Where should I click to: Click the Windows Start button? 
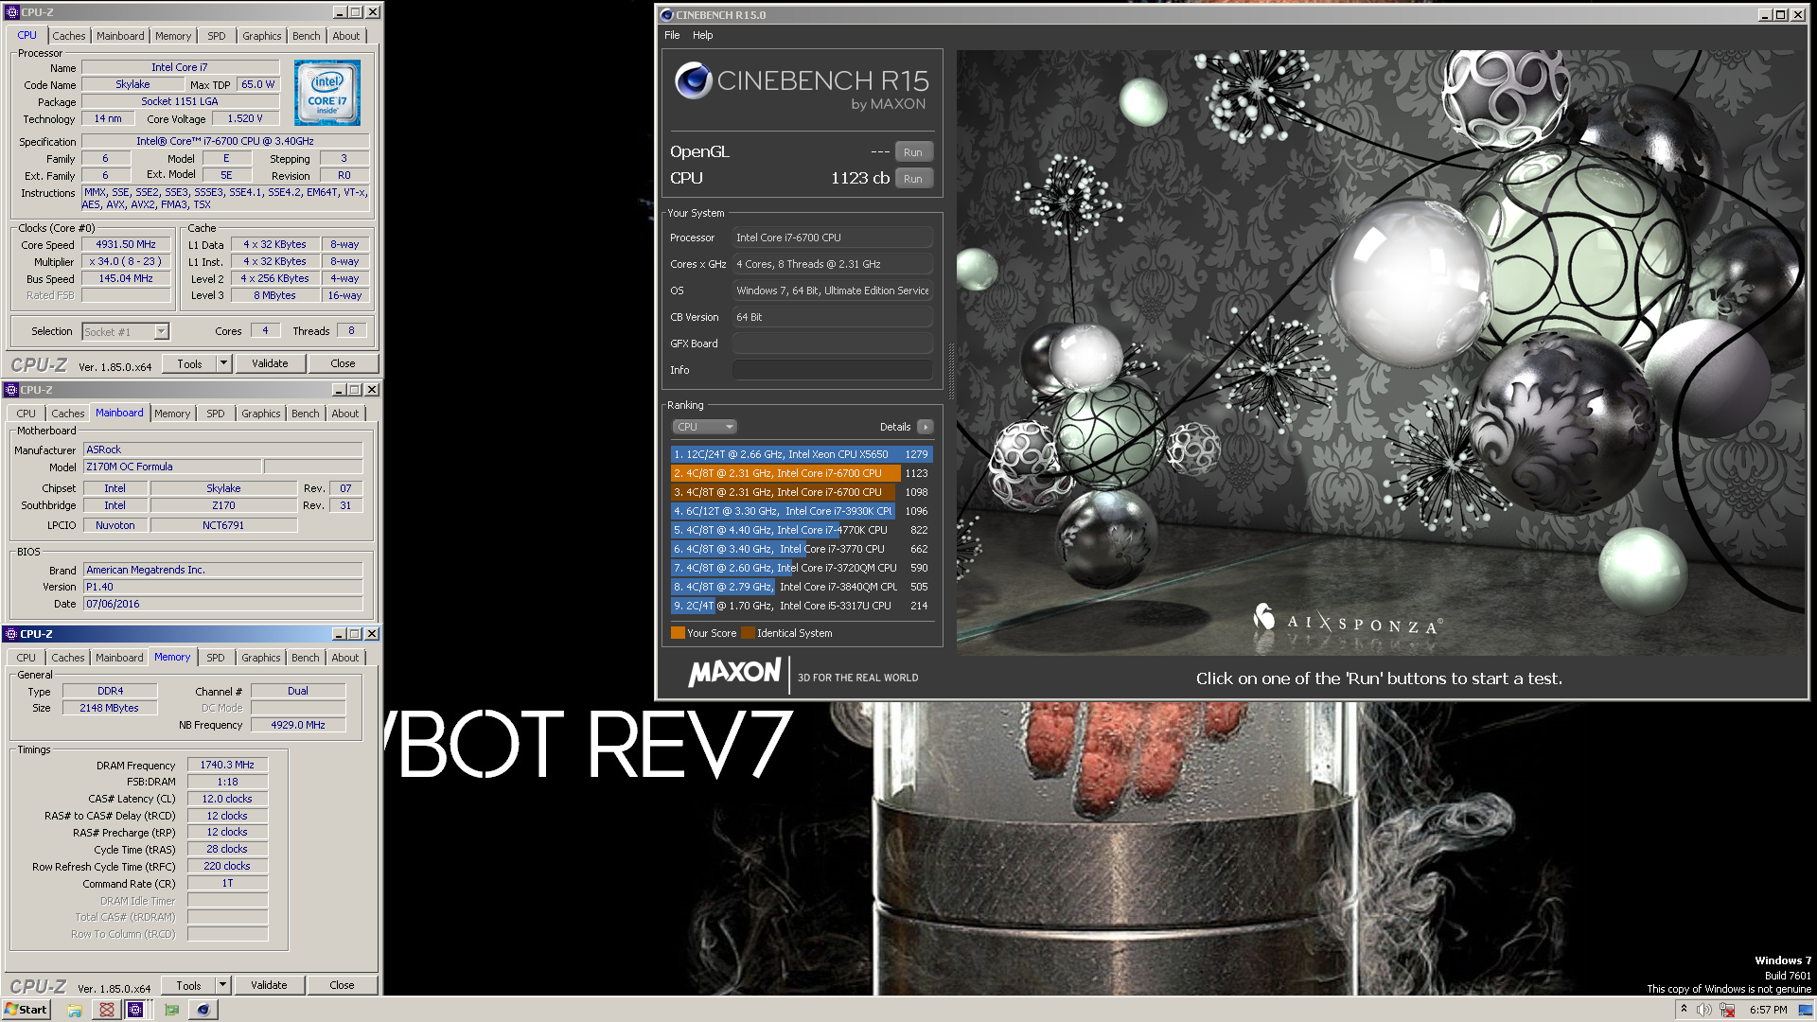pyautogui.click(x=26, y=1010)
